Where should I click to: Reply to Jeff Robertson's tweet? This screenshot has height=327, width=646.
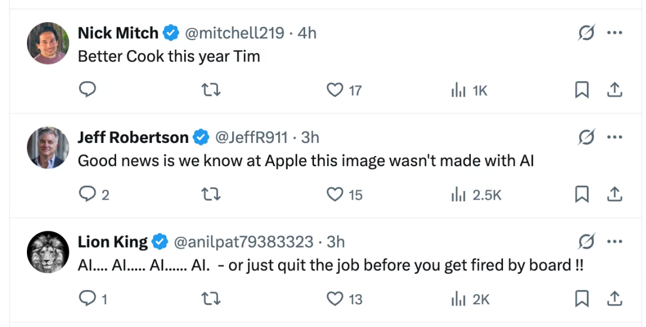pos(94,194)
